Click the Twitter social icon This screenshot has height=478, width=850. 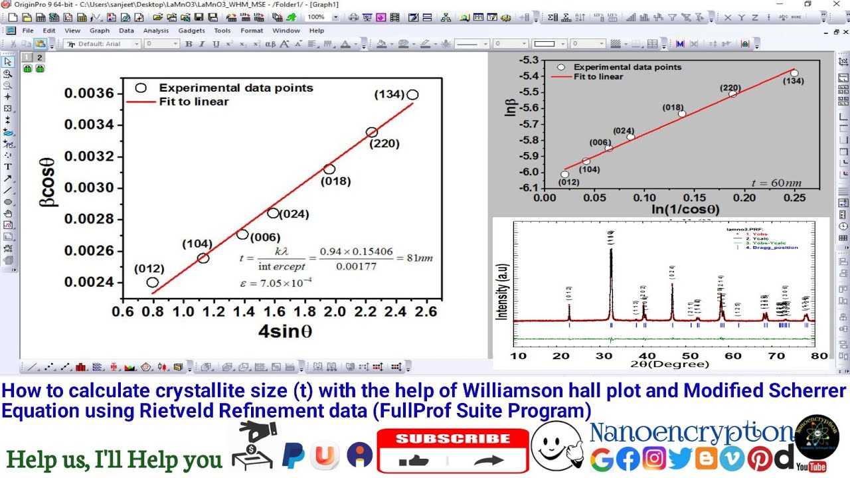[x=680, y=459]
